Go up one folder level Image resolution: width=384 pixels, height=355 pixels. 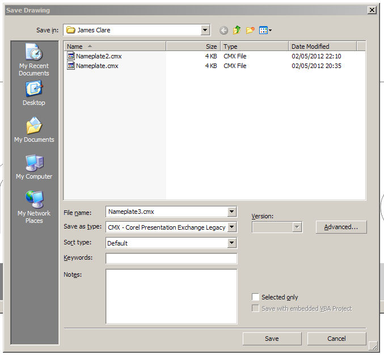[x=237, y=30]
